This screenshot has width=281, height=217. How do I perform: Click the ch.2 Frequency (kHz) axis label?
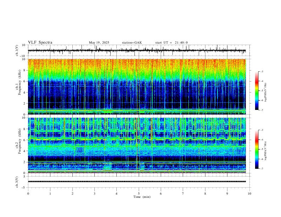coord(18,141)
